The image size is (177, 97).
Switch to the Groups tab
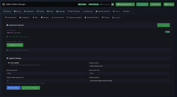coord(17,11)
